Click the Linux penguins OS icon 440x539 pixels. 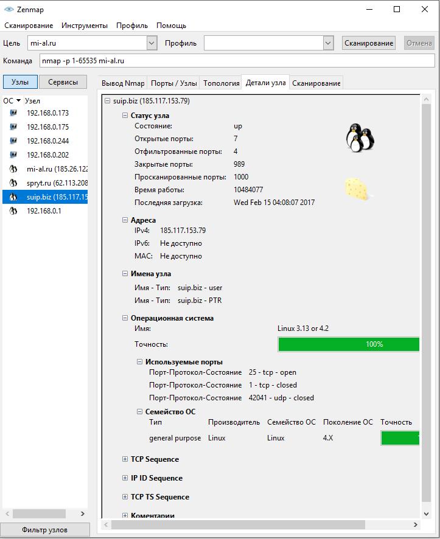[359, 137]
